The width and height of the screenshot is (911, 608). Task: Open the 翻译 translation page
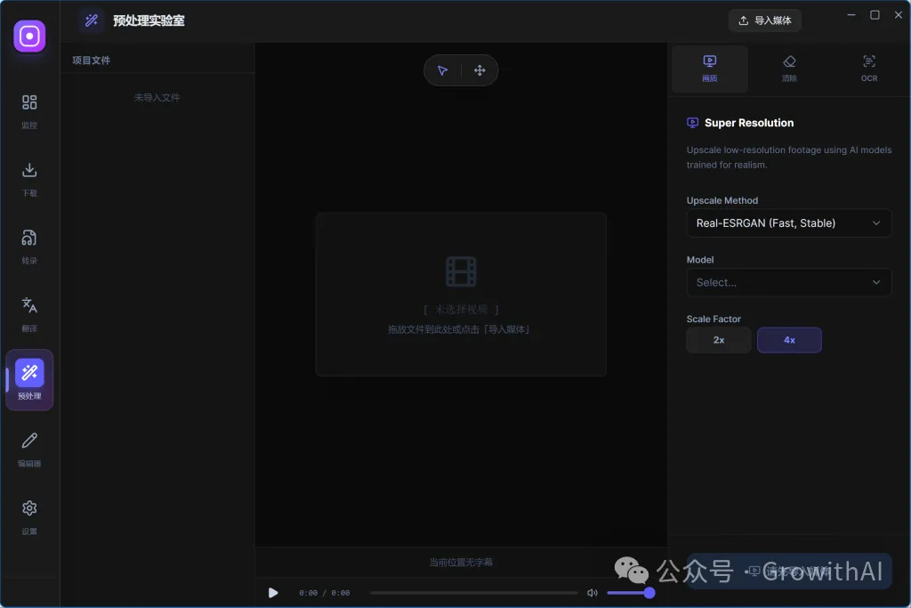[x=29, y=313]
